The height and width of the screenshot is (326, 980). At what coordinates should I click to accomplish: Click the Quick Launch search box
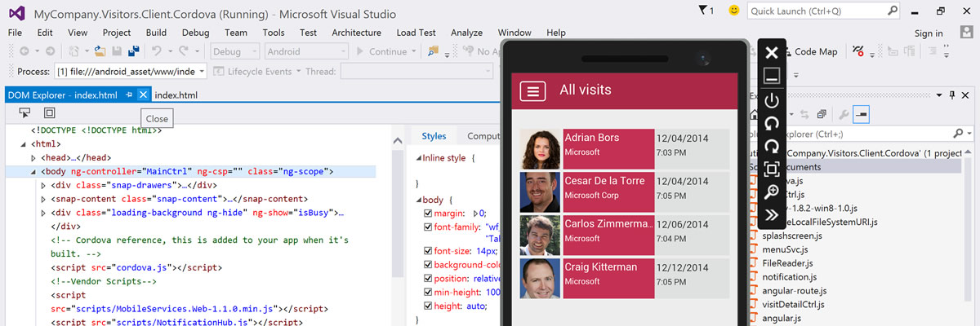823,11
